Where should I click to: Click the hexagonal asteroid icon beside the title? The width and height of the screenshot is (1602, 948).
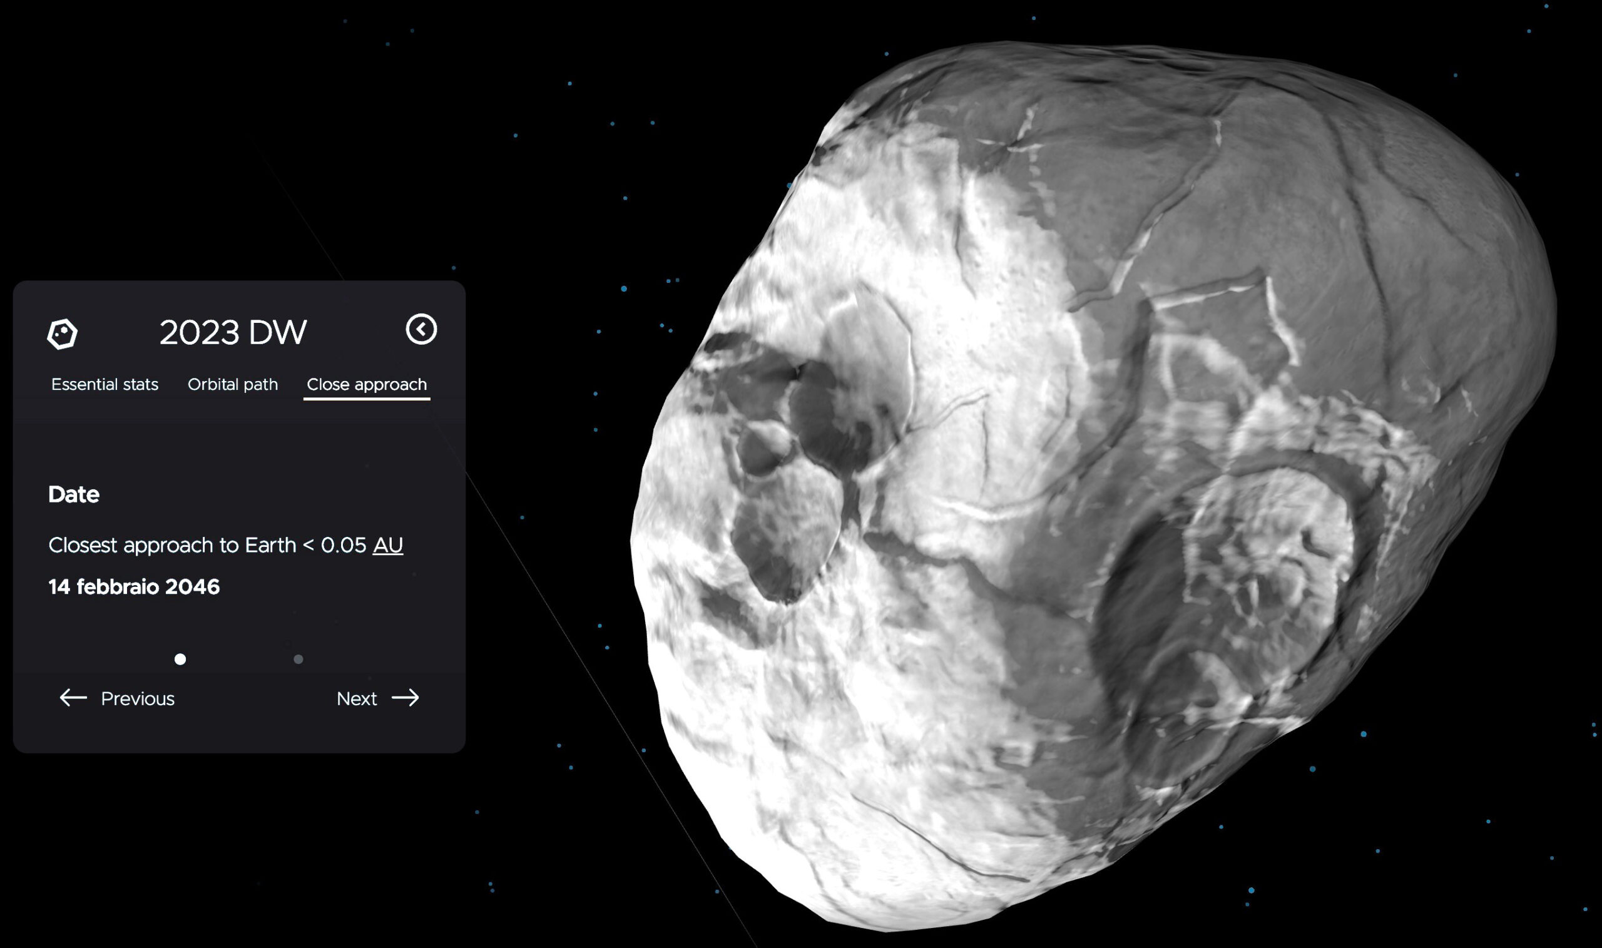coord(62,334)
